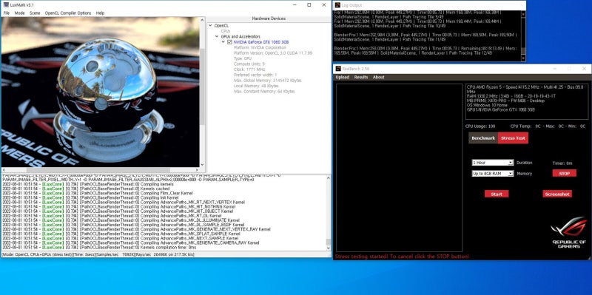This screenshot has width=592, height=295.
Task: Click the render view's vertical scrollbar down arrow
Action: coord(202,164)
